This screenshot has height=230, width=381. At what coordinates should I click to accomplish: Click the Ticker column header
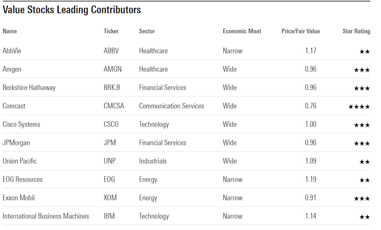(x=111, y=31)
